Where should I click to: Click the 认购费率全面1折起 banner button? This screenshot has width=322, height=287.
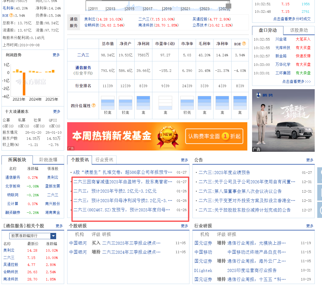coord(214,136)
